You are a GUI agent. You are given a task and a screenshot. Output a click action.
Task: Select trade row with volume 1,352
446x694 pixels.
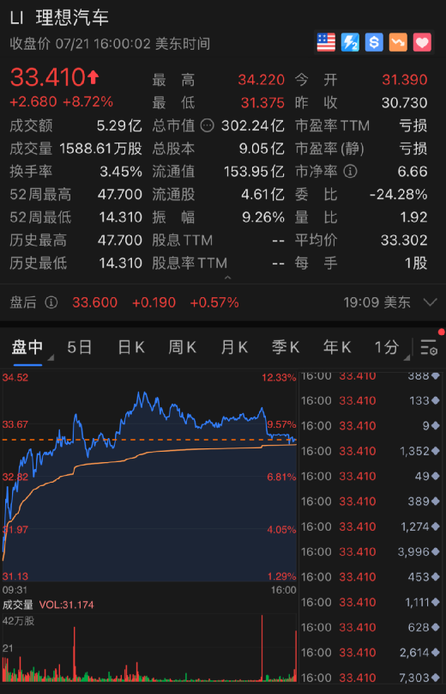[x=371, y=451]
